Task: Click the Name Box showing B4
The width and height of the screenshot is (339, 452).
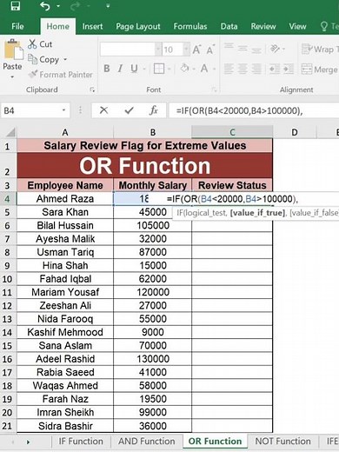Action: [30, 110]
